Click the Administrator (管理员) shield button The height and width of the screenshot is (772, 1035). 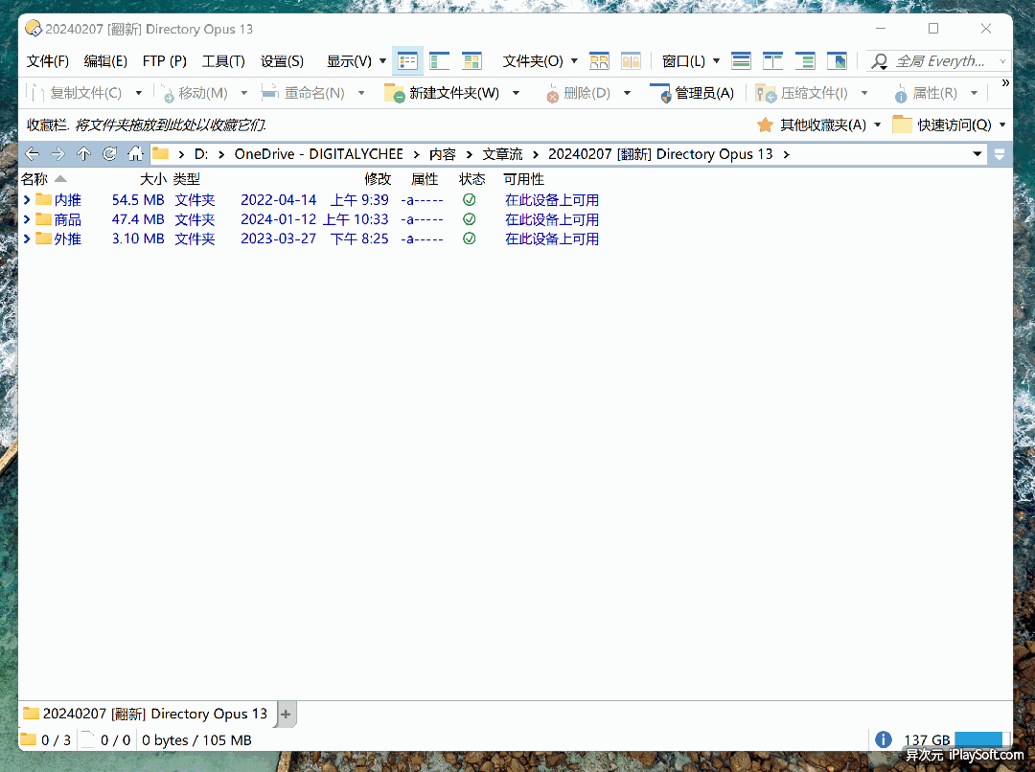[660, 93]
